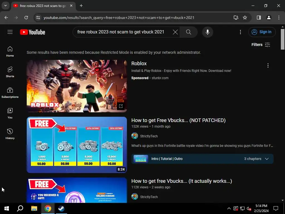Click the external link icon on Roblox ad

pos(121,106)
